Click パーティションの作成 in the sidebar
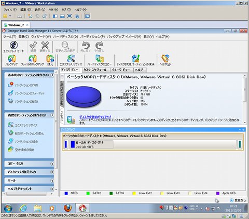The height and width of the screenshot is (219, 249). tap(26, 85)
